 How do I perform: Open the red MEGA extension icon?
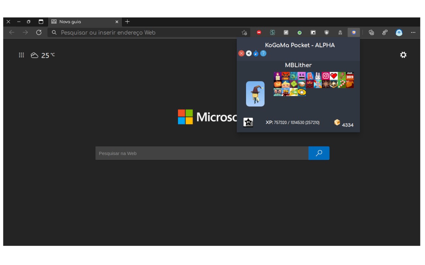pyautogui.click(x=259, y=32)
